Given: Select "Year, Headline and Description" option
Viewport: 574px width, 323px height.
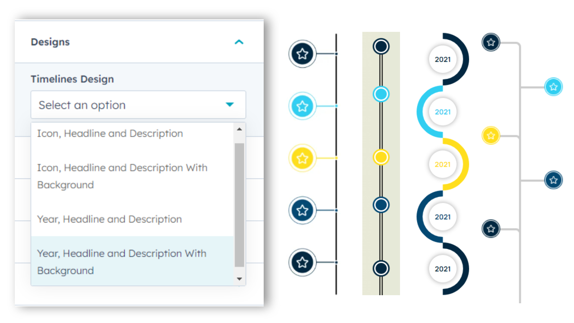Looking at the screenshot, I should tap(109, 219).
